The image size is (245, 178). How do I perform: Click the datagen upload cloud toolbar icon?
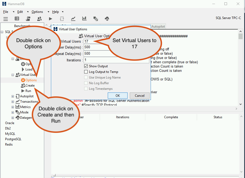(107, 19)
